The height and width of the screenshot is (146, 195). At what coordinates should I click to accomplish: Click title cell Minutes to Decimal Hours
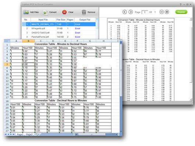click(x=61, y=44)
